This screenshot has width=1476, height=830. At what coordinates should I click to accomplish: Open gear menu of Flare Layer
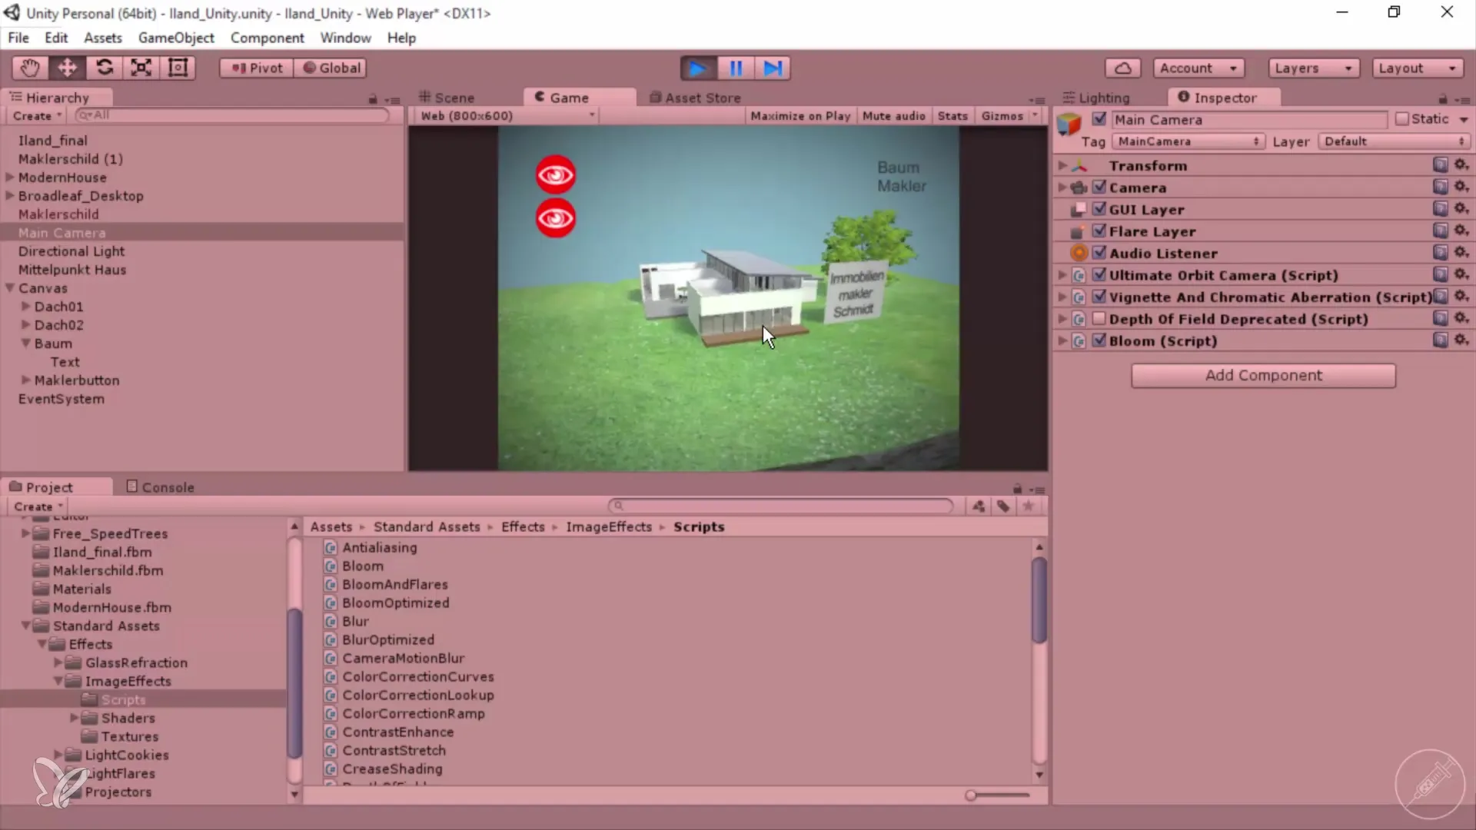tap(1461, 231)
